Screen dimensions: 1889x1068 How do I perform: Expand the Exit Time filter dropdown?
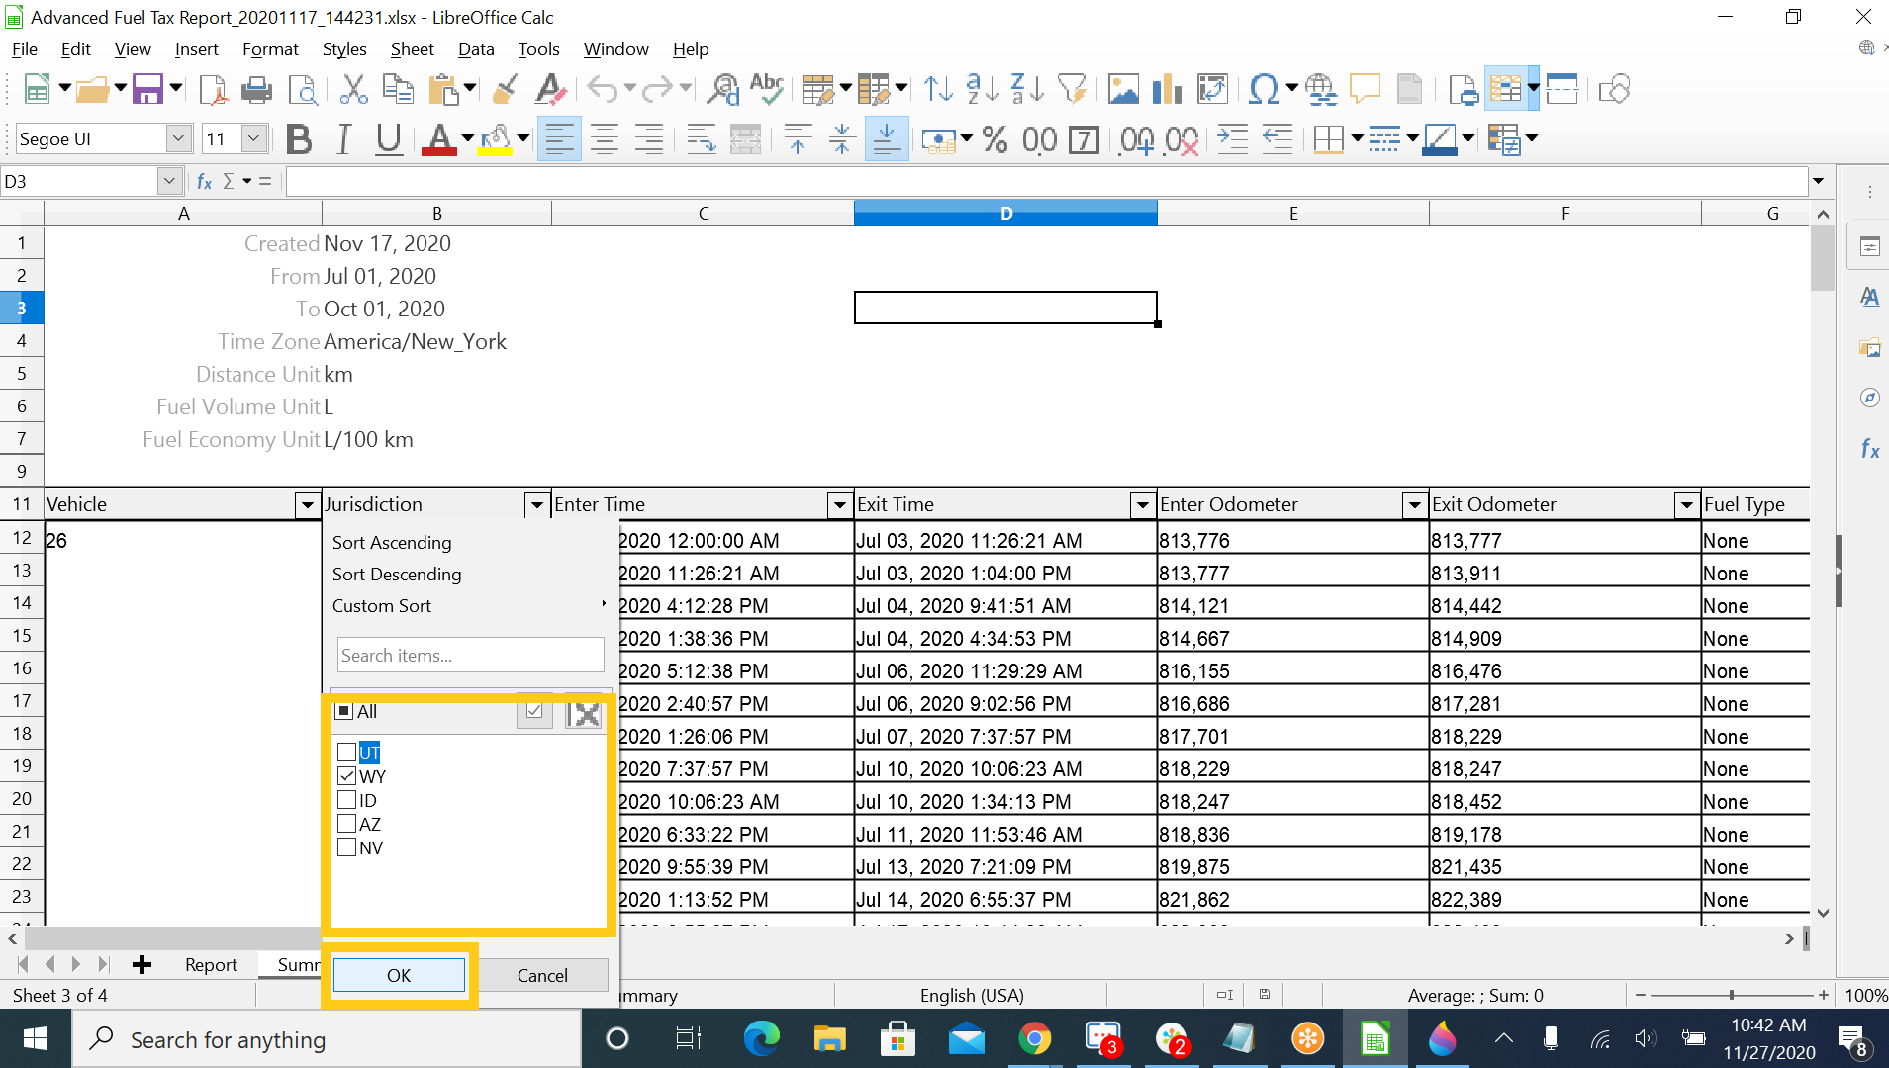pyautogui.click(x=1142, y=505)
